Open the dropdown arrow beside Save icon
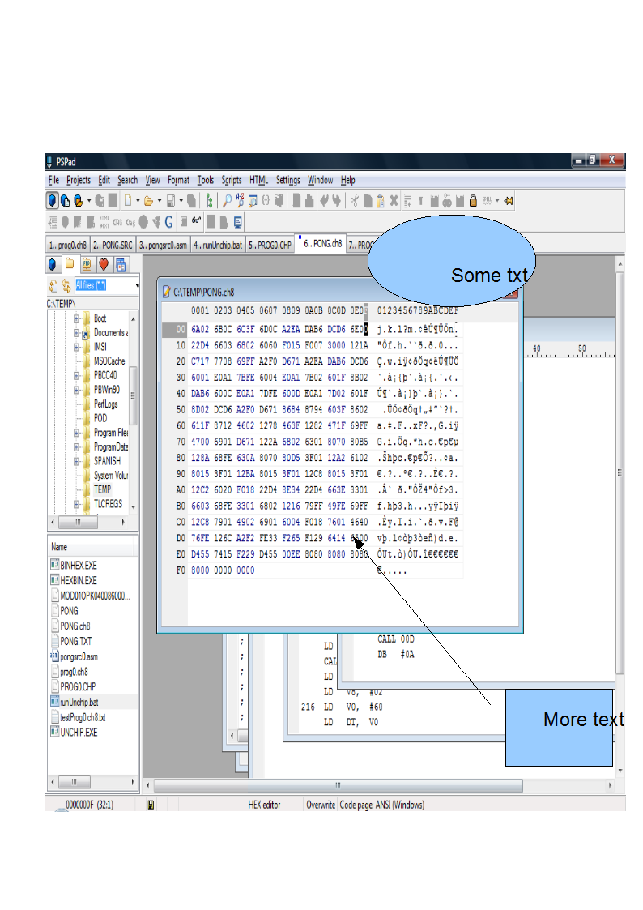The image size is (643, 910). 181,201
